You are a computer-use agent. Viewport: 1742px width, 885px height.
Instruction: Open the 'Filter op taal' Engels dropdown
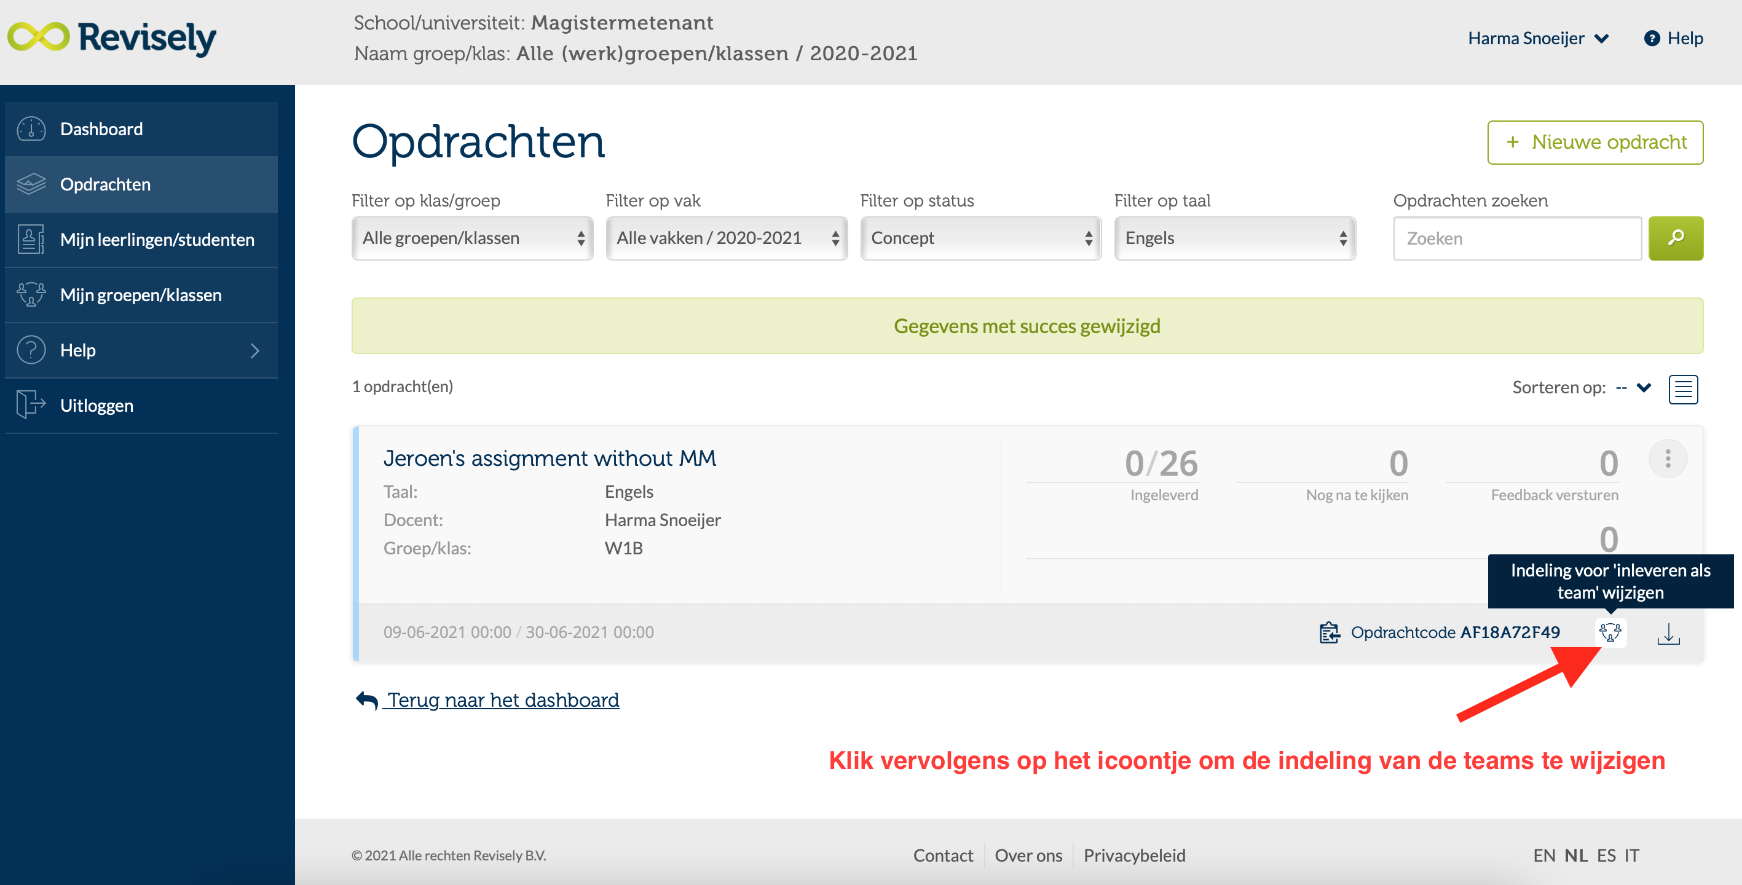coord(1234,238)
